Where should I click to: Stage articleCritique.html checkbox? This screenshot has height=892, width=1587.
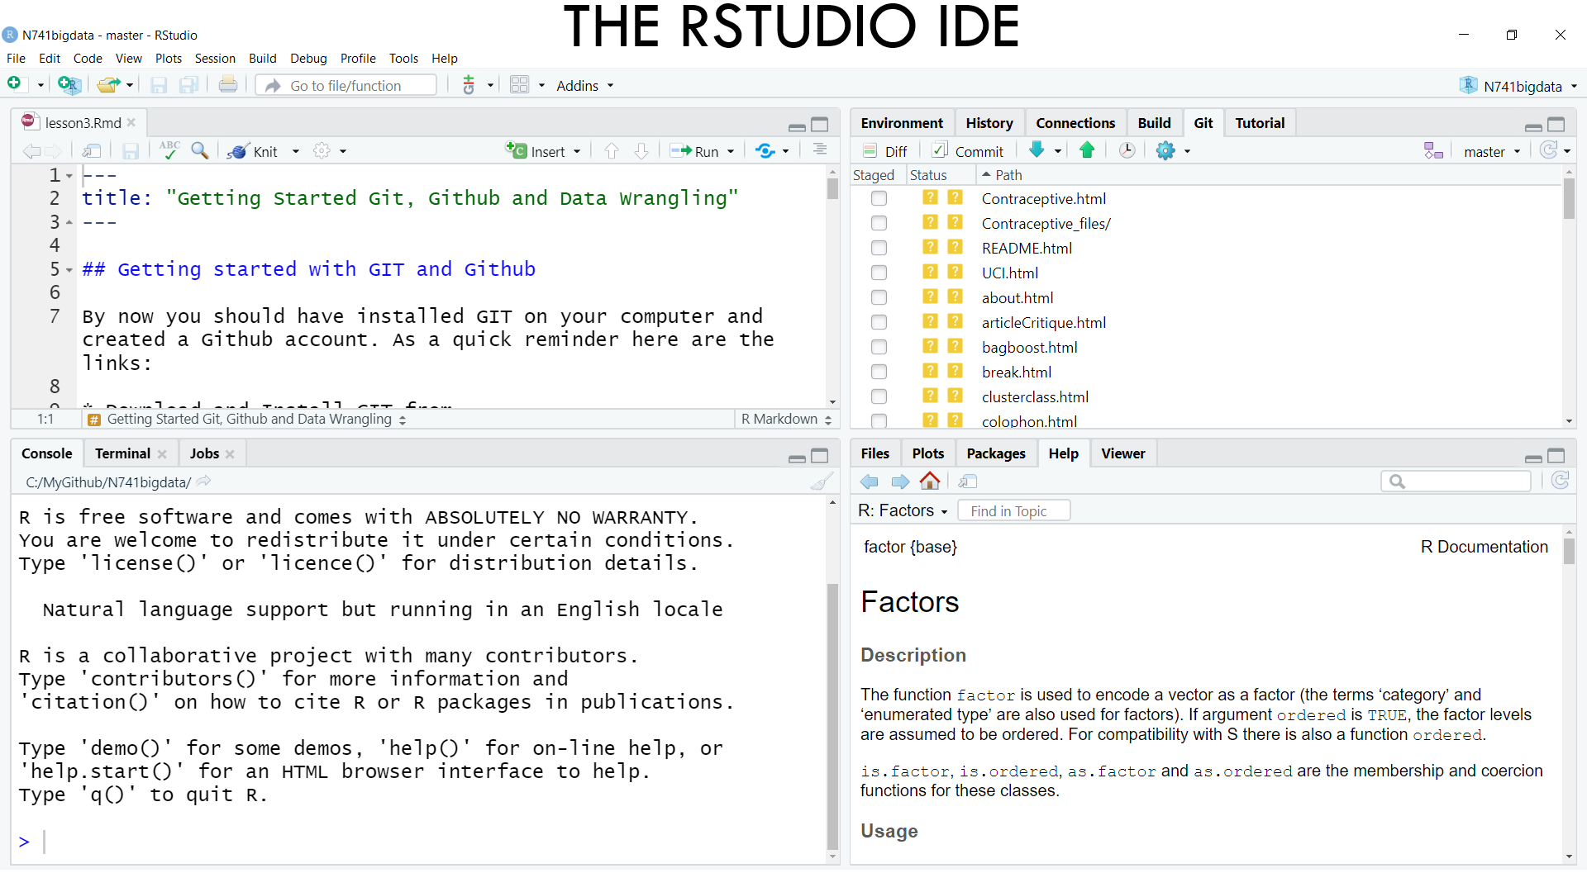tap(879, 322)
